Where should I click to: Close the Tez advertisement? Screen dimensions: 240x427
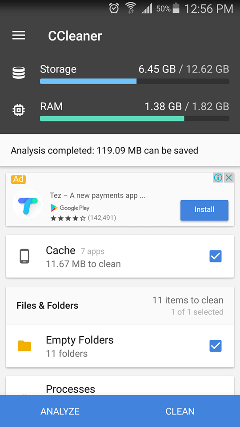click(229, 178)
